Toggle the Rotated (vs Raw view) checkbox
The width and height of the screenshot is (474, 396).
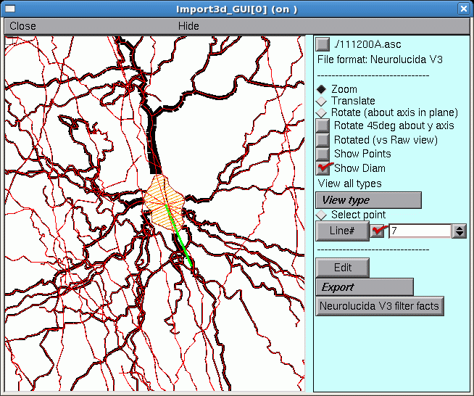tap(323, 140)
